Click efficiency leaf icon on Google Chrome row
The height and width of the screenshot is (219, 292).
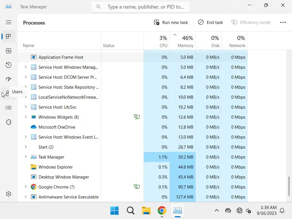point(137,187)
